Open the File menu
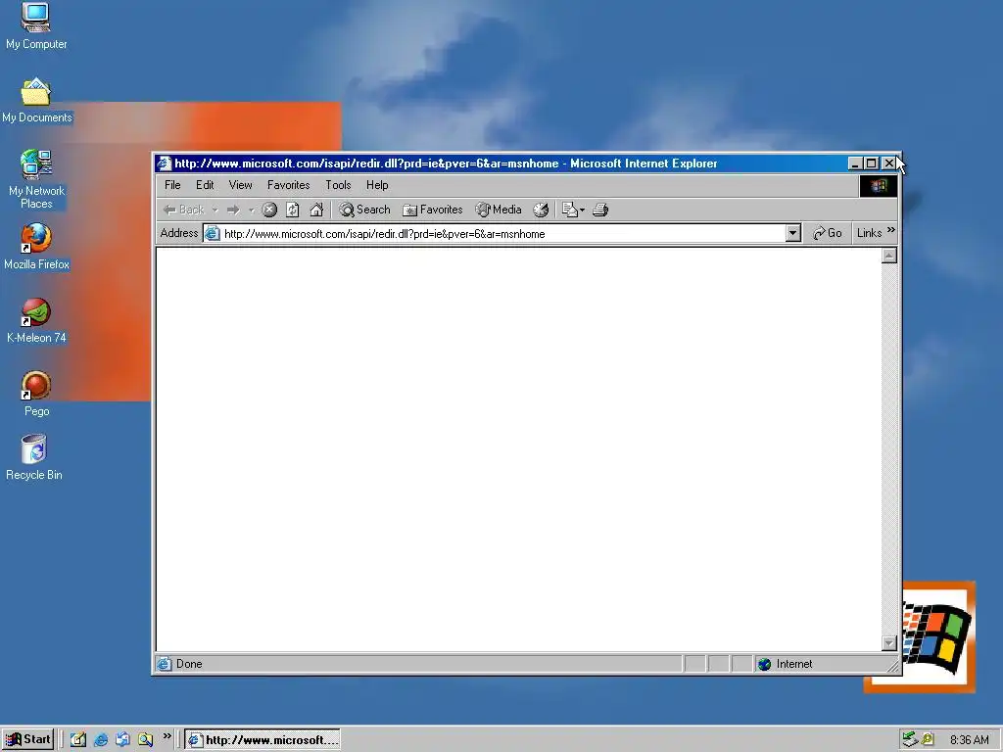The height and width of the screenshot is (752, 1003). pyautogui.click(x=172, y=185)
